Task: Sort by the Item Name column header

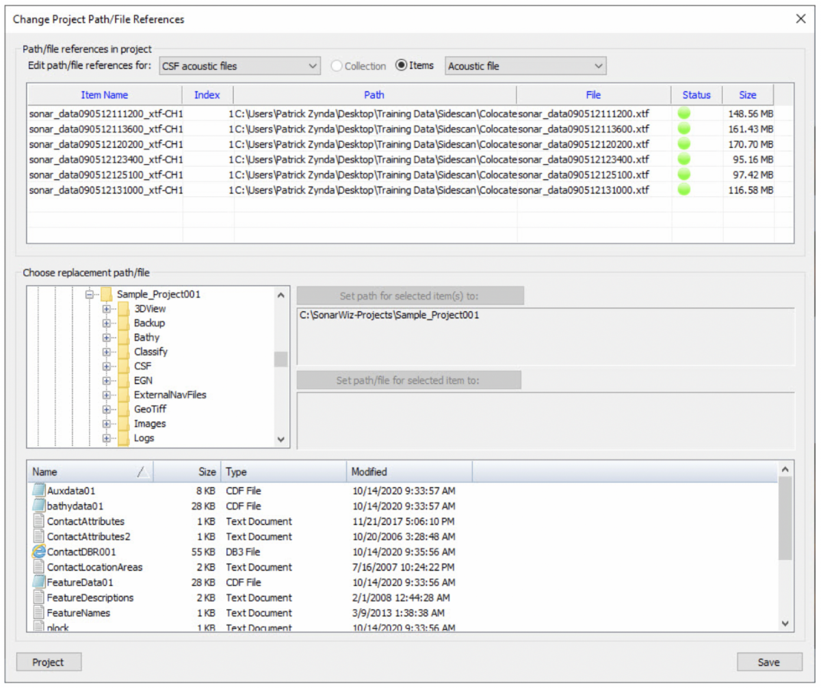Action: [x=104, y=95]
